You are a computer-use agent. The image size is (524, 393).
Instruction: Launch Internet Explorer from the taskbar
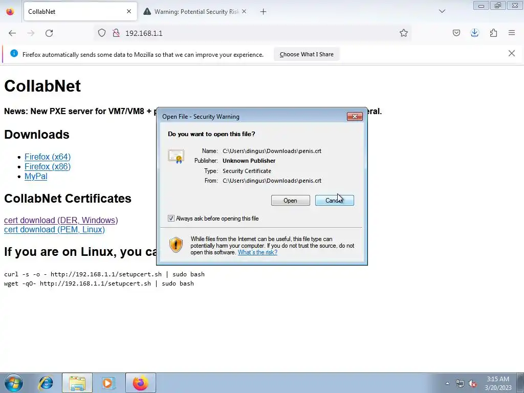coord(46,383)
